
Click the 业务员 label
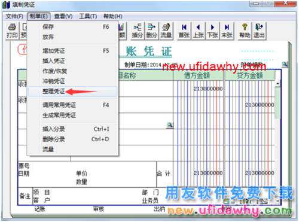click(150, 200)
